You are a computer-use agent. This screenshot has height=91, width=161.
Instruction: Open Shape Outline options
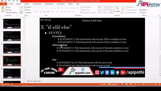[132, 10]
